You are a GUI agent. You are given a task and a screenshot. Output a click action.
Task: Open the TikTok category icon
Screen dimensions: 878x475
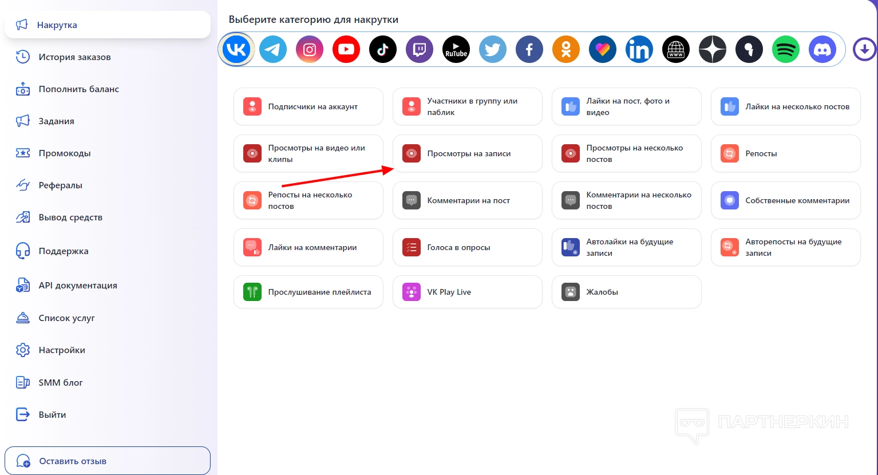pos(383,50)
